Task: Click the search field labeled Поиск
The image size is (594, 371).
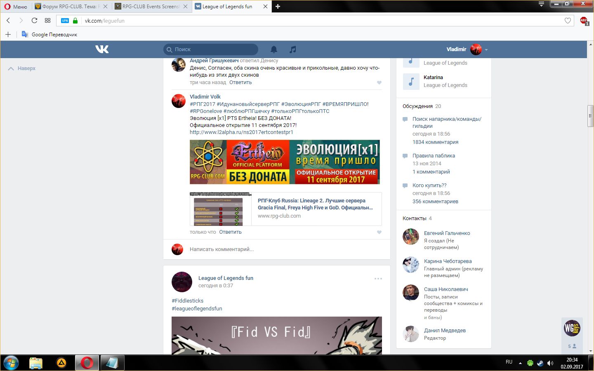Action: [x=211, y=49]
